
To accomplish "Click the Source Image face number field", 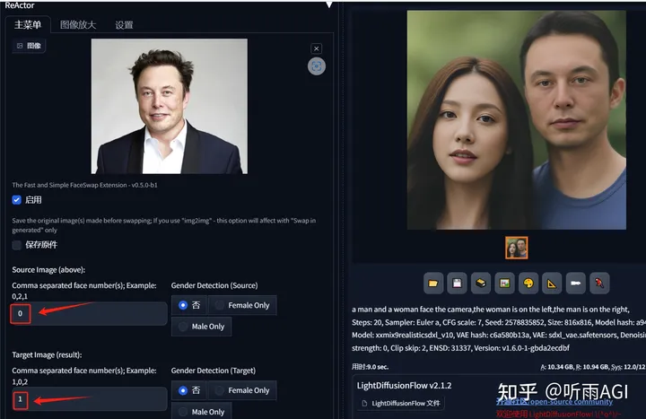I will click(x=90, y=314).
